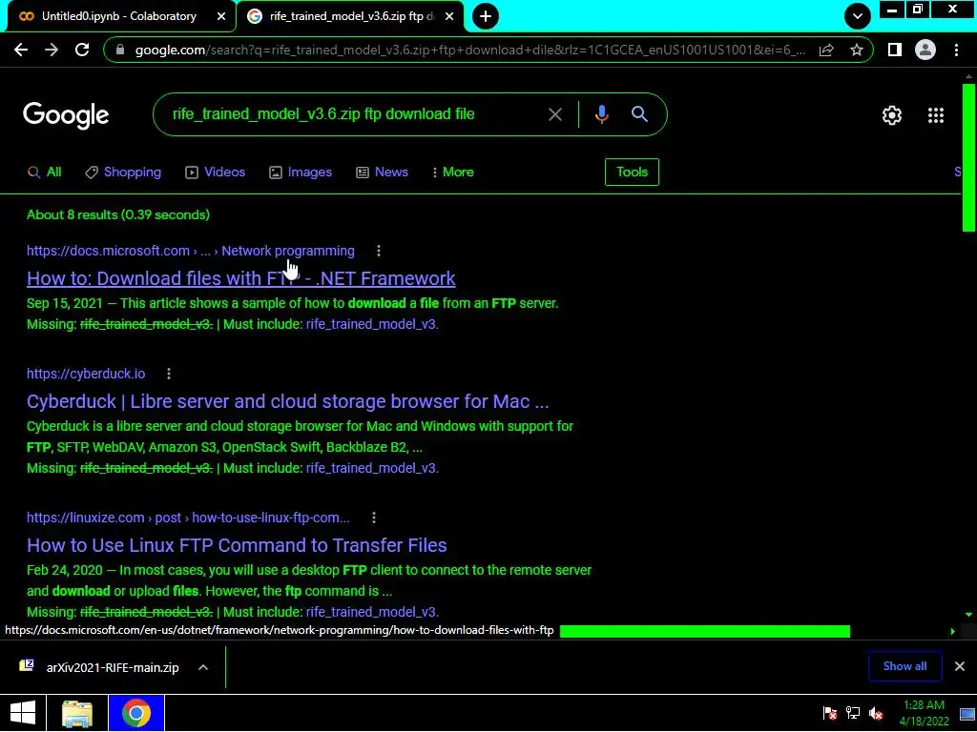The height and width of the screenshot is (732, 977).
Task: Open options for the docs.microsoft.com result
Action: 378,251
